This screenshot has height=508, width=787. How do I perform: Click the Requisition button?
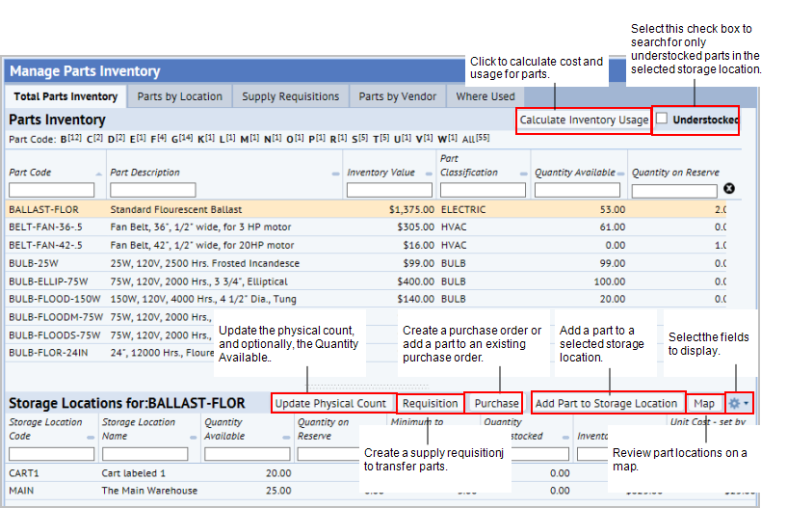click(x=431, y=404)
